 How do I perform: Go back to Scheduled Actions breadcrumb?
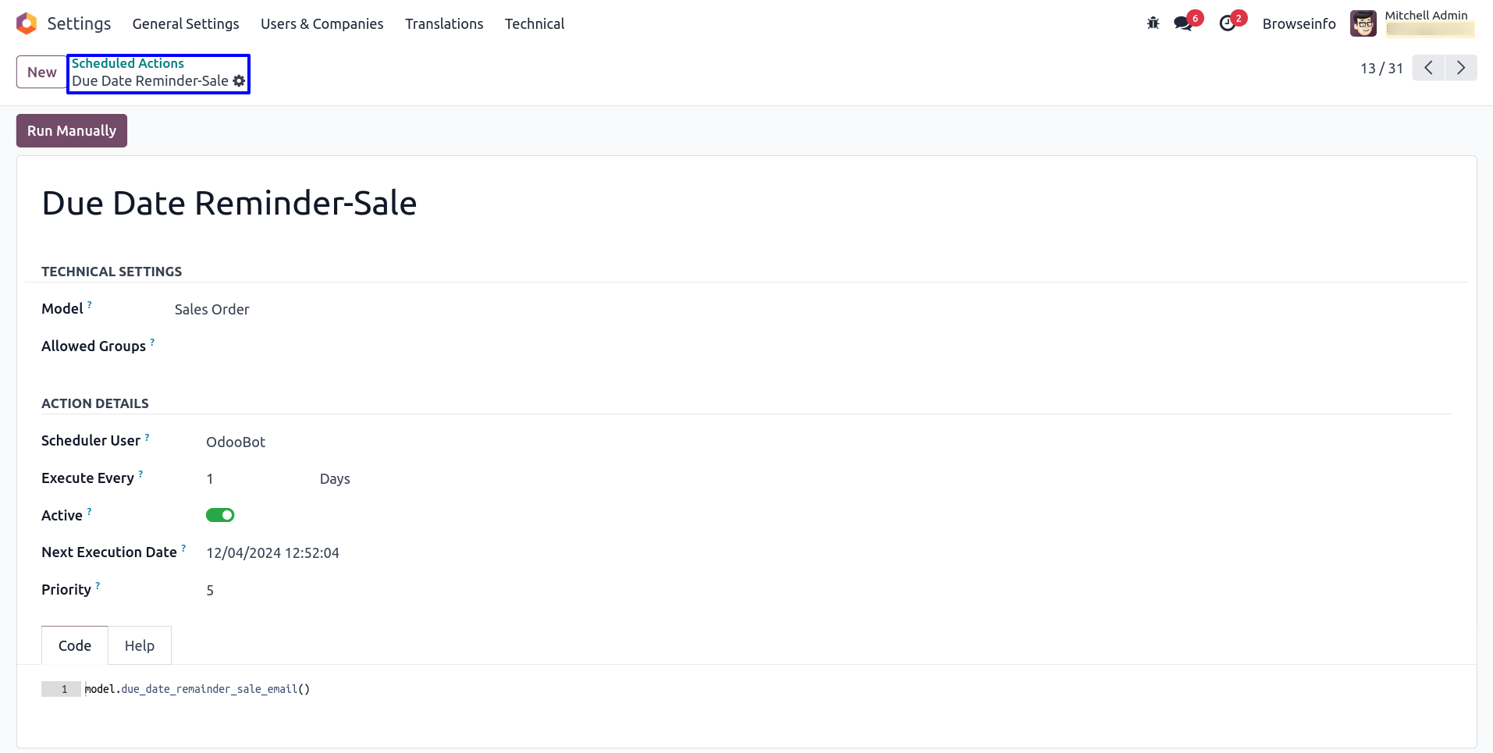(x=128, y=63)
